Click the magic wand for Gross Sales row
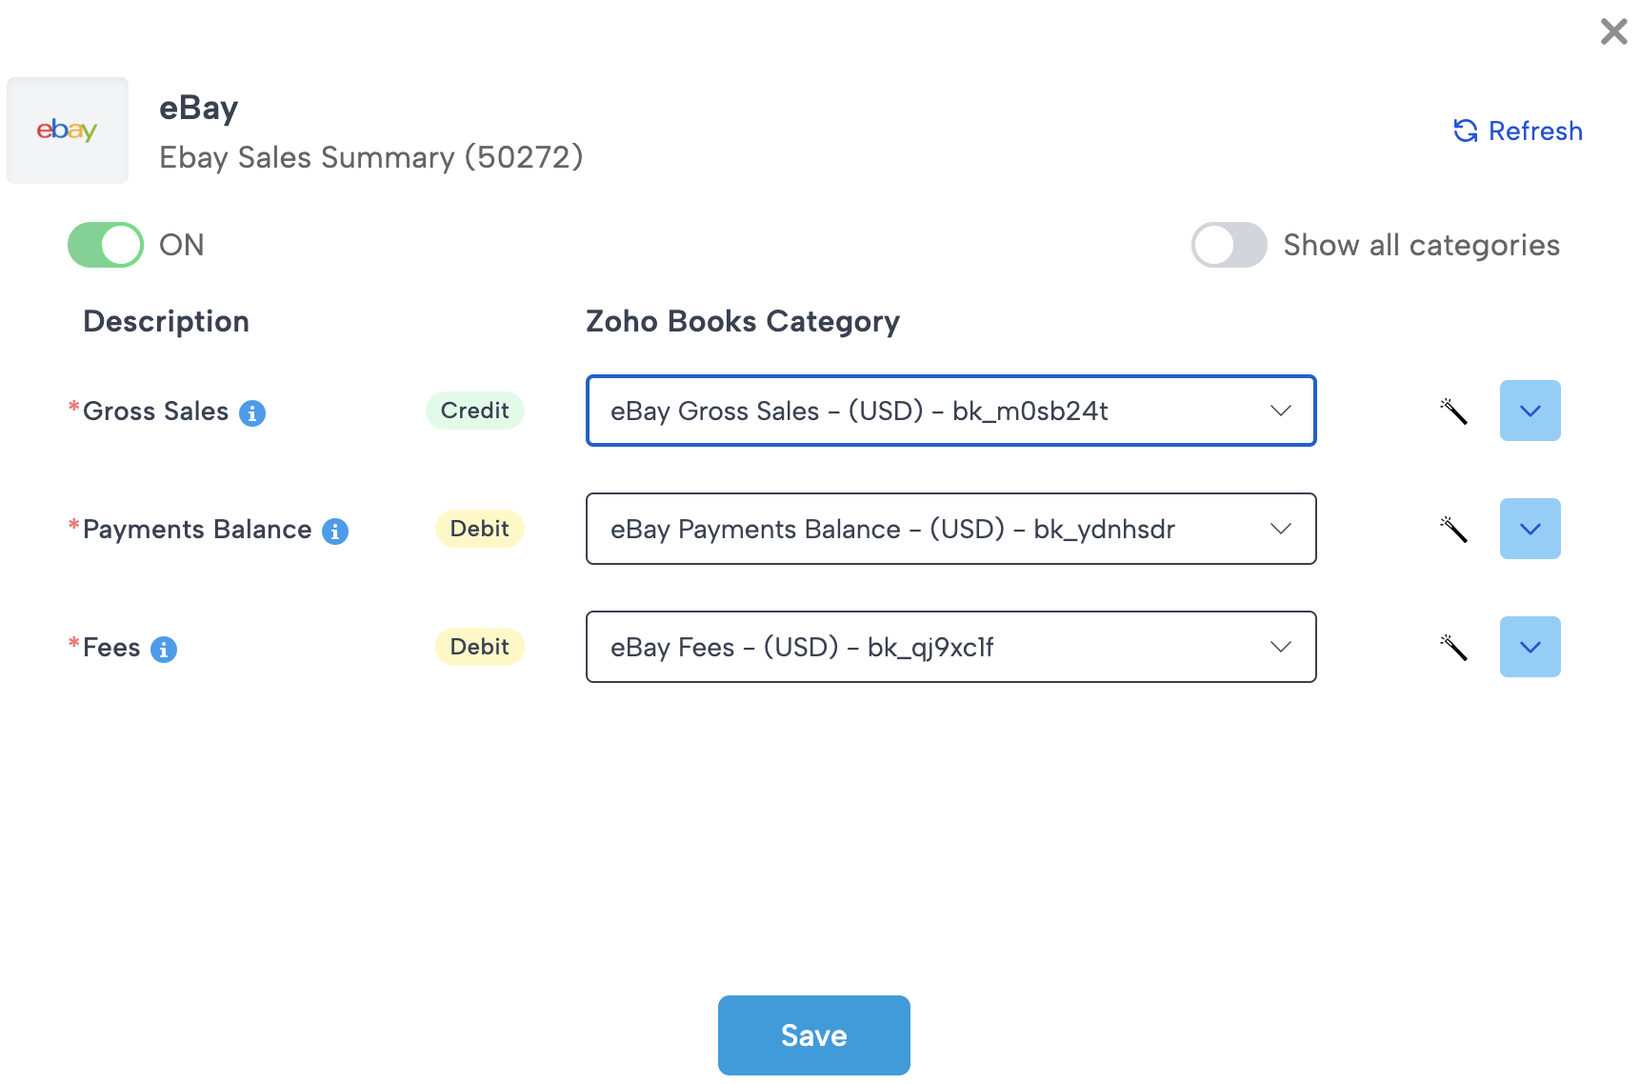The height and width of the screenshot is (1084, 1640). pyautogui.click(x=1453, y=411)
